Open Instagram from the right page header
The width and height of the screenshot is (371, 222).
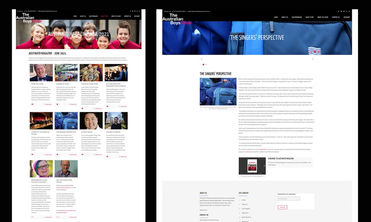click(x=346, y=11)
